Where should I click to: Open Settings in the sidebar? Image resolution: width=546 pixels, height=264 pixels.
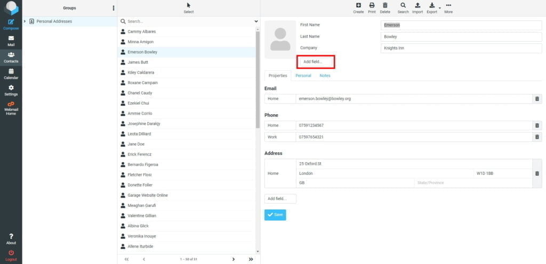[x=11, y=91]
